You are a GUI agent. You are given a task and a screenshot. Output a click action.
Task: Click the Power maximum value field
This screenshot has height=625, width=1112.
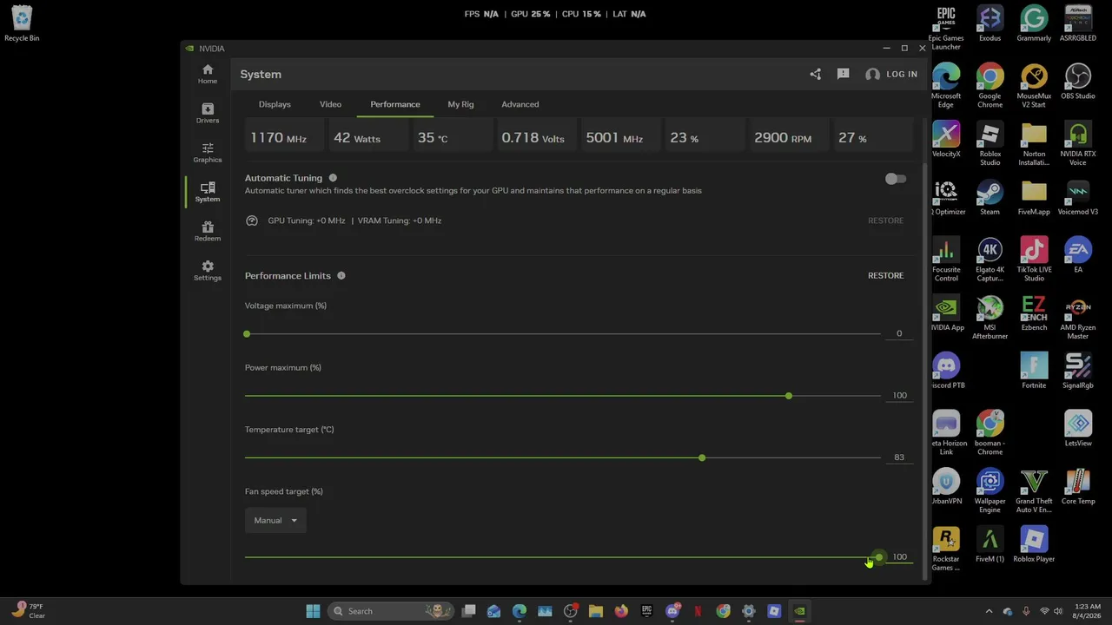899,395
